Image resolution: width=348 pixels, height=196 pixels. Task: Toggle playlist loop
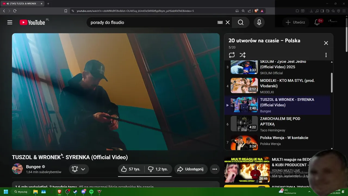232,55
